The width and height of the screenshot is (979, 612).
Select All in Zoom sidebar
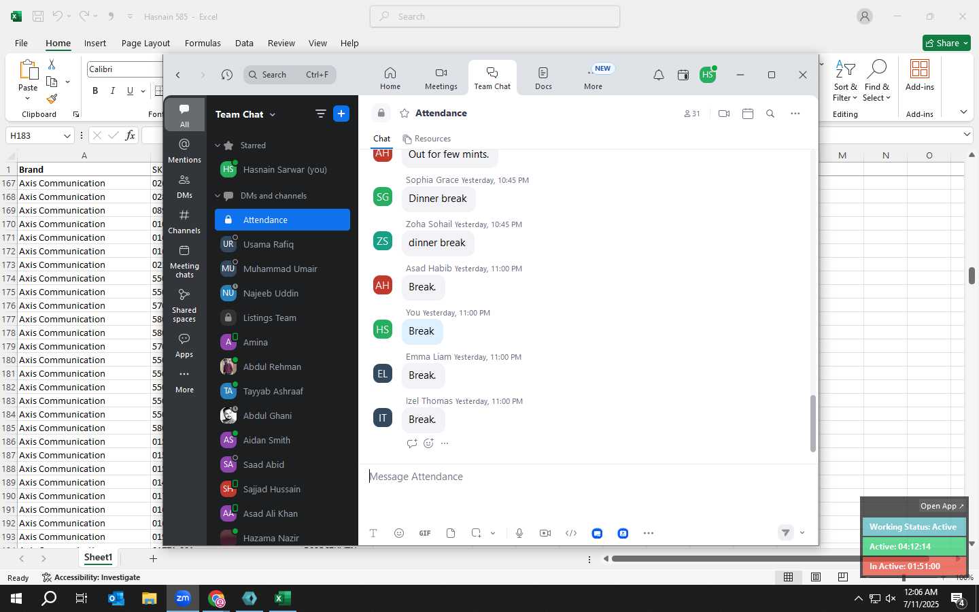[x=184, y=116]
